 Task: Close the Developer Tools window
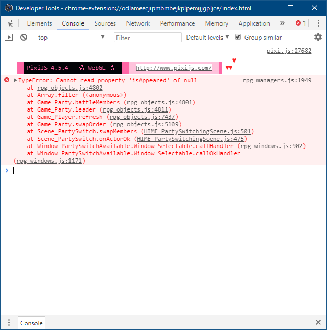click(314, 8)
